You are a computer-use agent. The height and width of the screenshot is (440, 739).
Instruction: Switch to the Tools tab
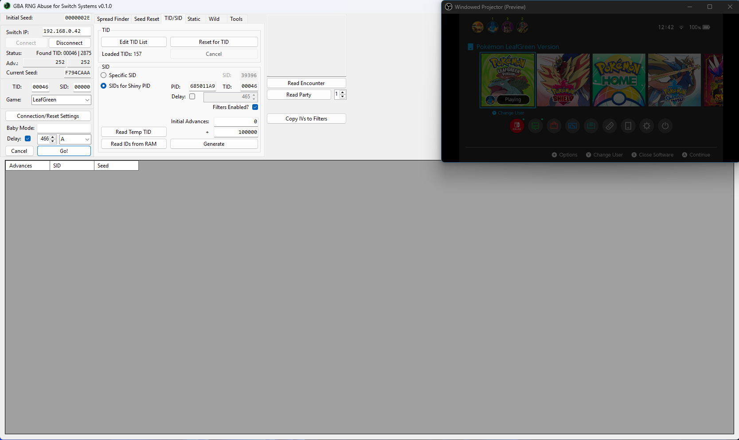(236, 19)
